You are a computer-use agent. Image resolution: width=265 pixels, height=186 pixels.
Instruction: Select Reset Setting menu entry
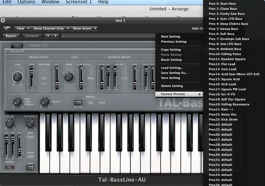coord(171,60)
